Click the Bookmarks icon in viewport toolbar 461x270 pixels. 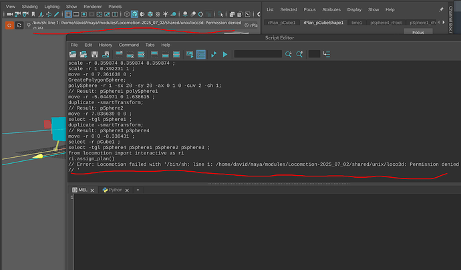pos(33,14)
